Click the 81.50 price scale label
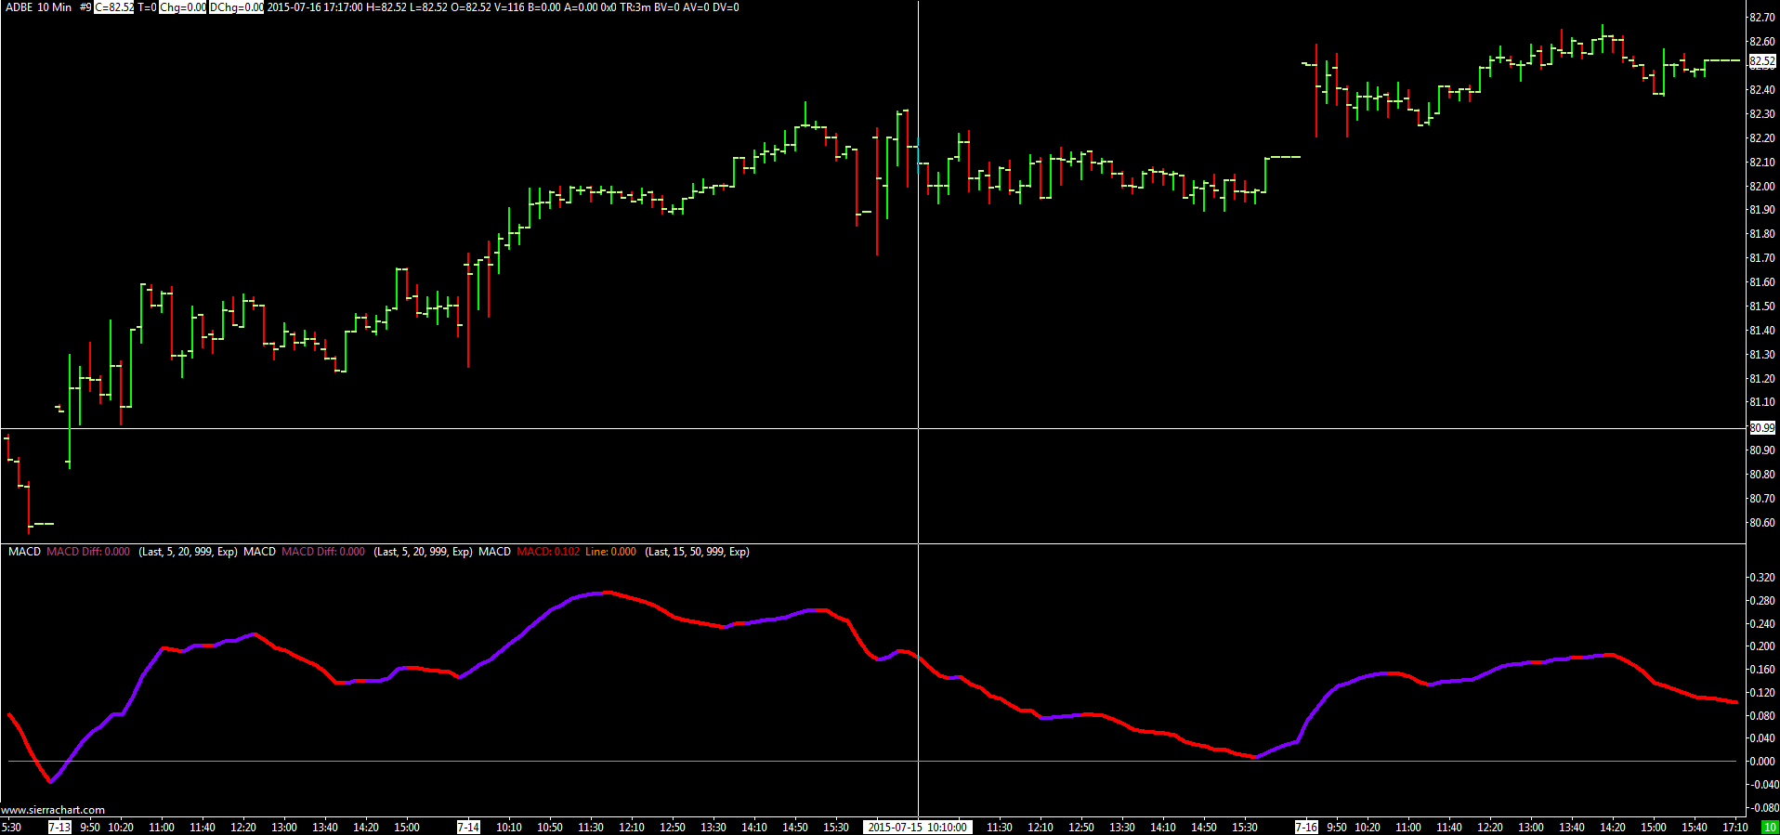 pos(1762,307)
